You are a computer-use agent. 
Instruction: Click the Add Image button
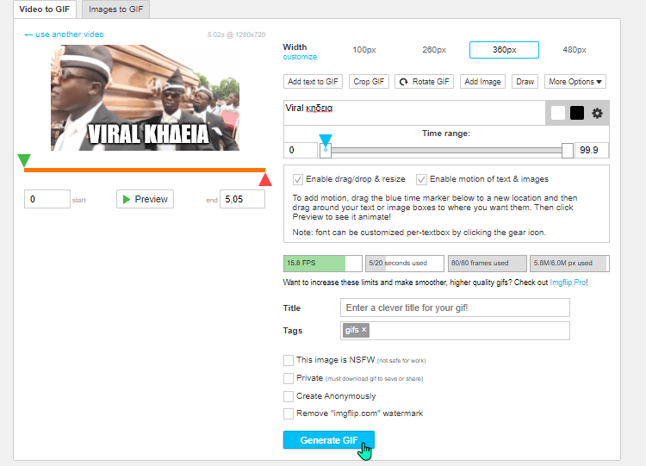click(482, 82)
